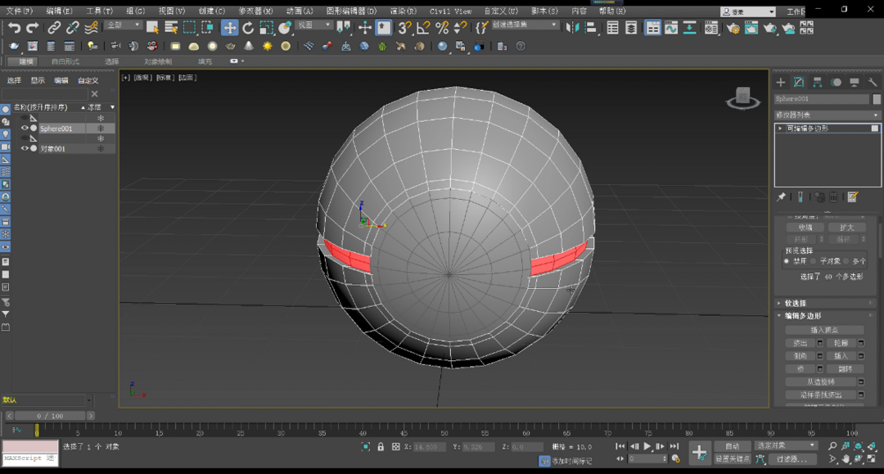Switch to the Create command panel tab

[780, 82]
